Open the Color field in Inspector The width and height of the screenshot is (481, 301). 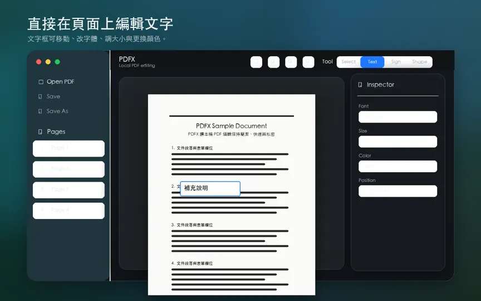click(x=398, y=167)
